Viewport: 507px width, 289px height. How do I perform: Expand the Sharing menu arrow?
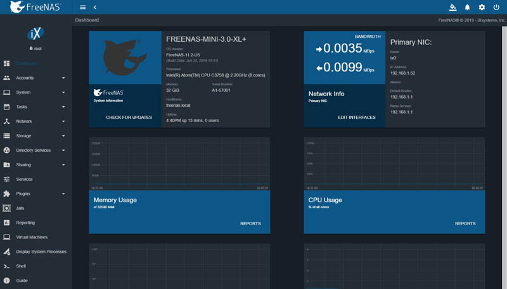63,165
